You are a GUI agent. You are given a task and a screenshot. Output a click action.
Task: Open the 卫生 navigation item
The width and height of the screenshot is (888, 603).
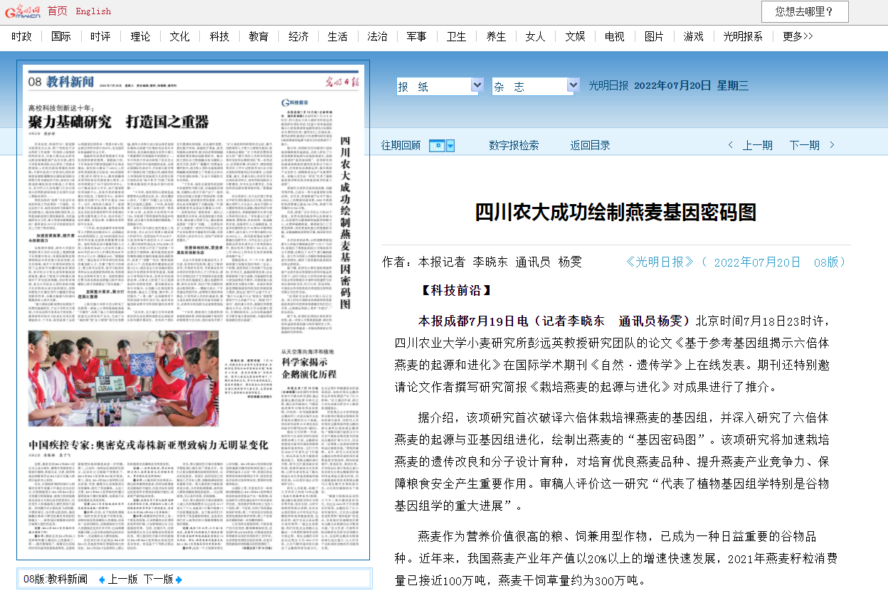click(x=457, y=36)
